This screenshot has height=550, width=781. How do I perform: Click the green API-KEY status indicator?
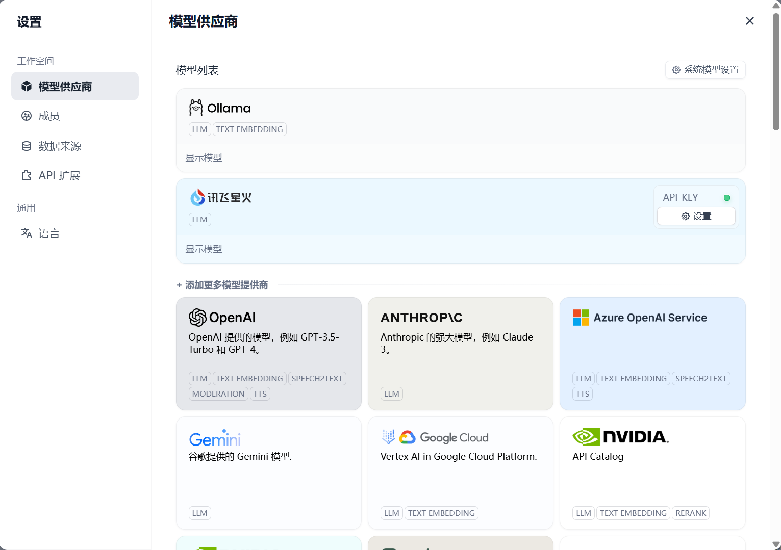tap(727, 198)
